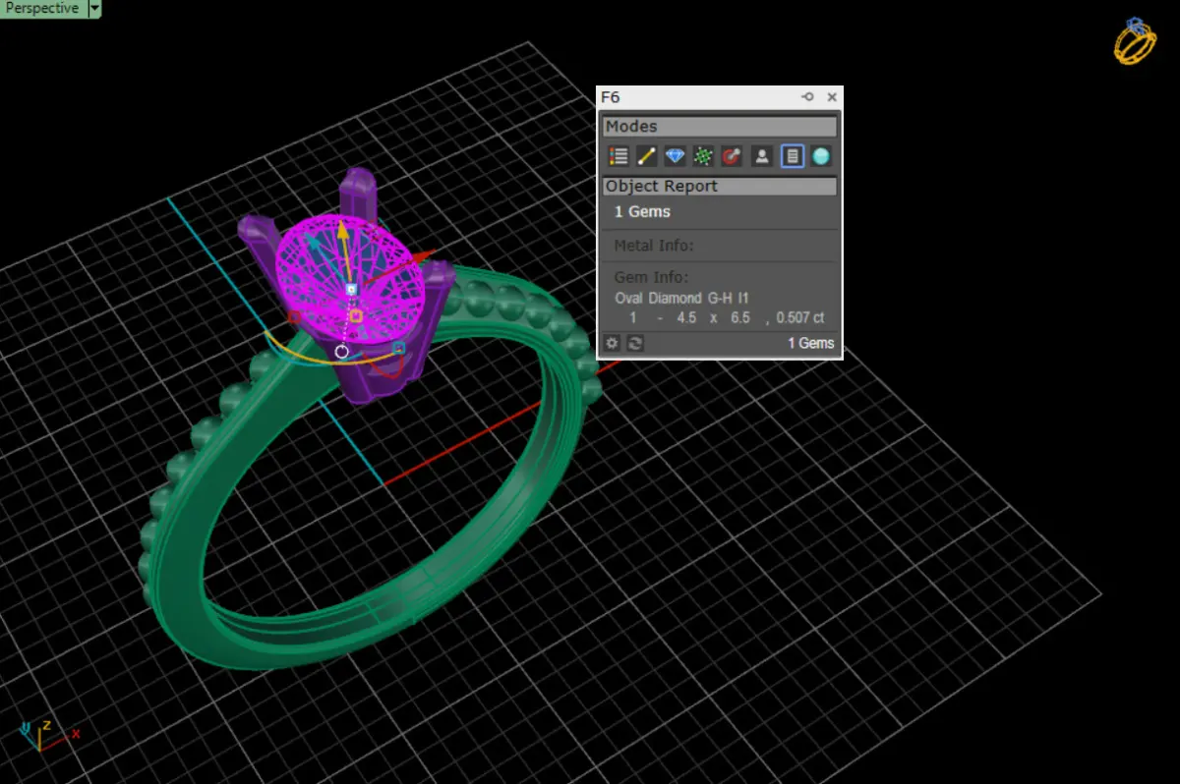Click 'Oval Diamond G-H I1' text
The height and width of the screenshot is (784, 1180).
[682, 298]
